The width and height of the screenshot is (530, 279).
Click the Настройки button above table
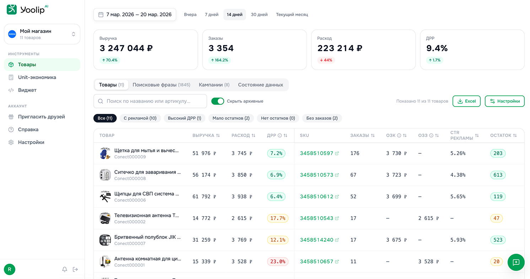click(504, 101)
